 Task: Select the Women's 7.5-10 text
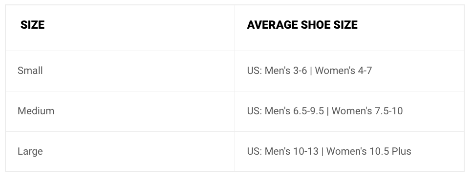coord(367,111)
